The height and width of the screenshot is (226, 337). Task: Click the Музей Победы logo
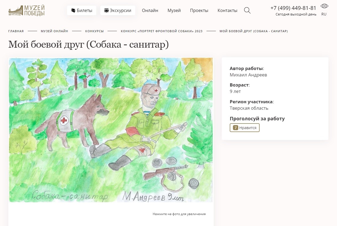(x=26, y=10)
